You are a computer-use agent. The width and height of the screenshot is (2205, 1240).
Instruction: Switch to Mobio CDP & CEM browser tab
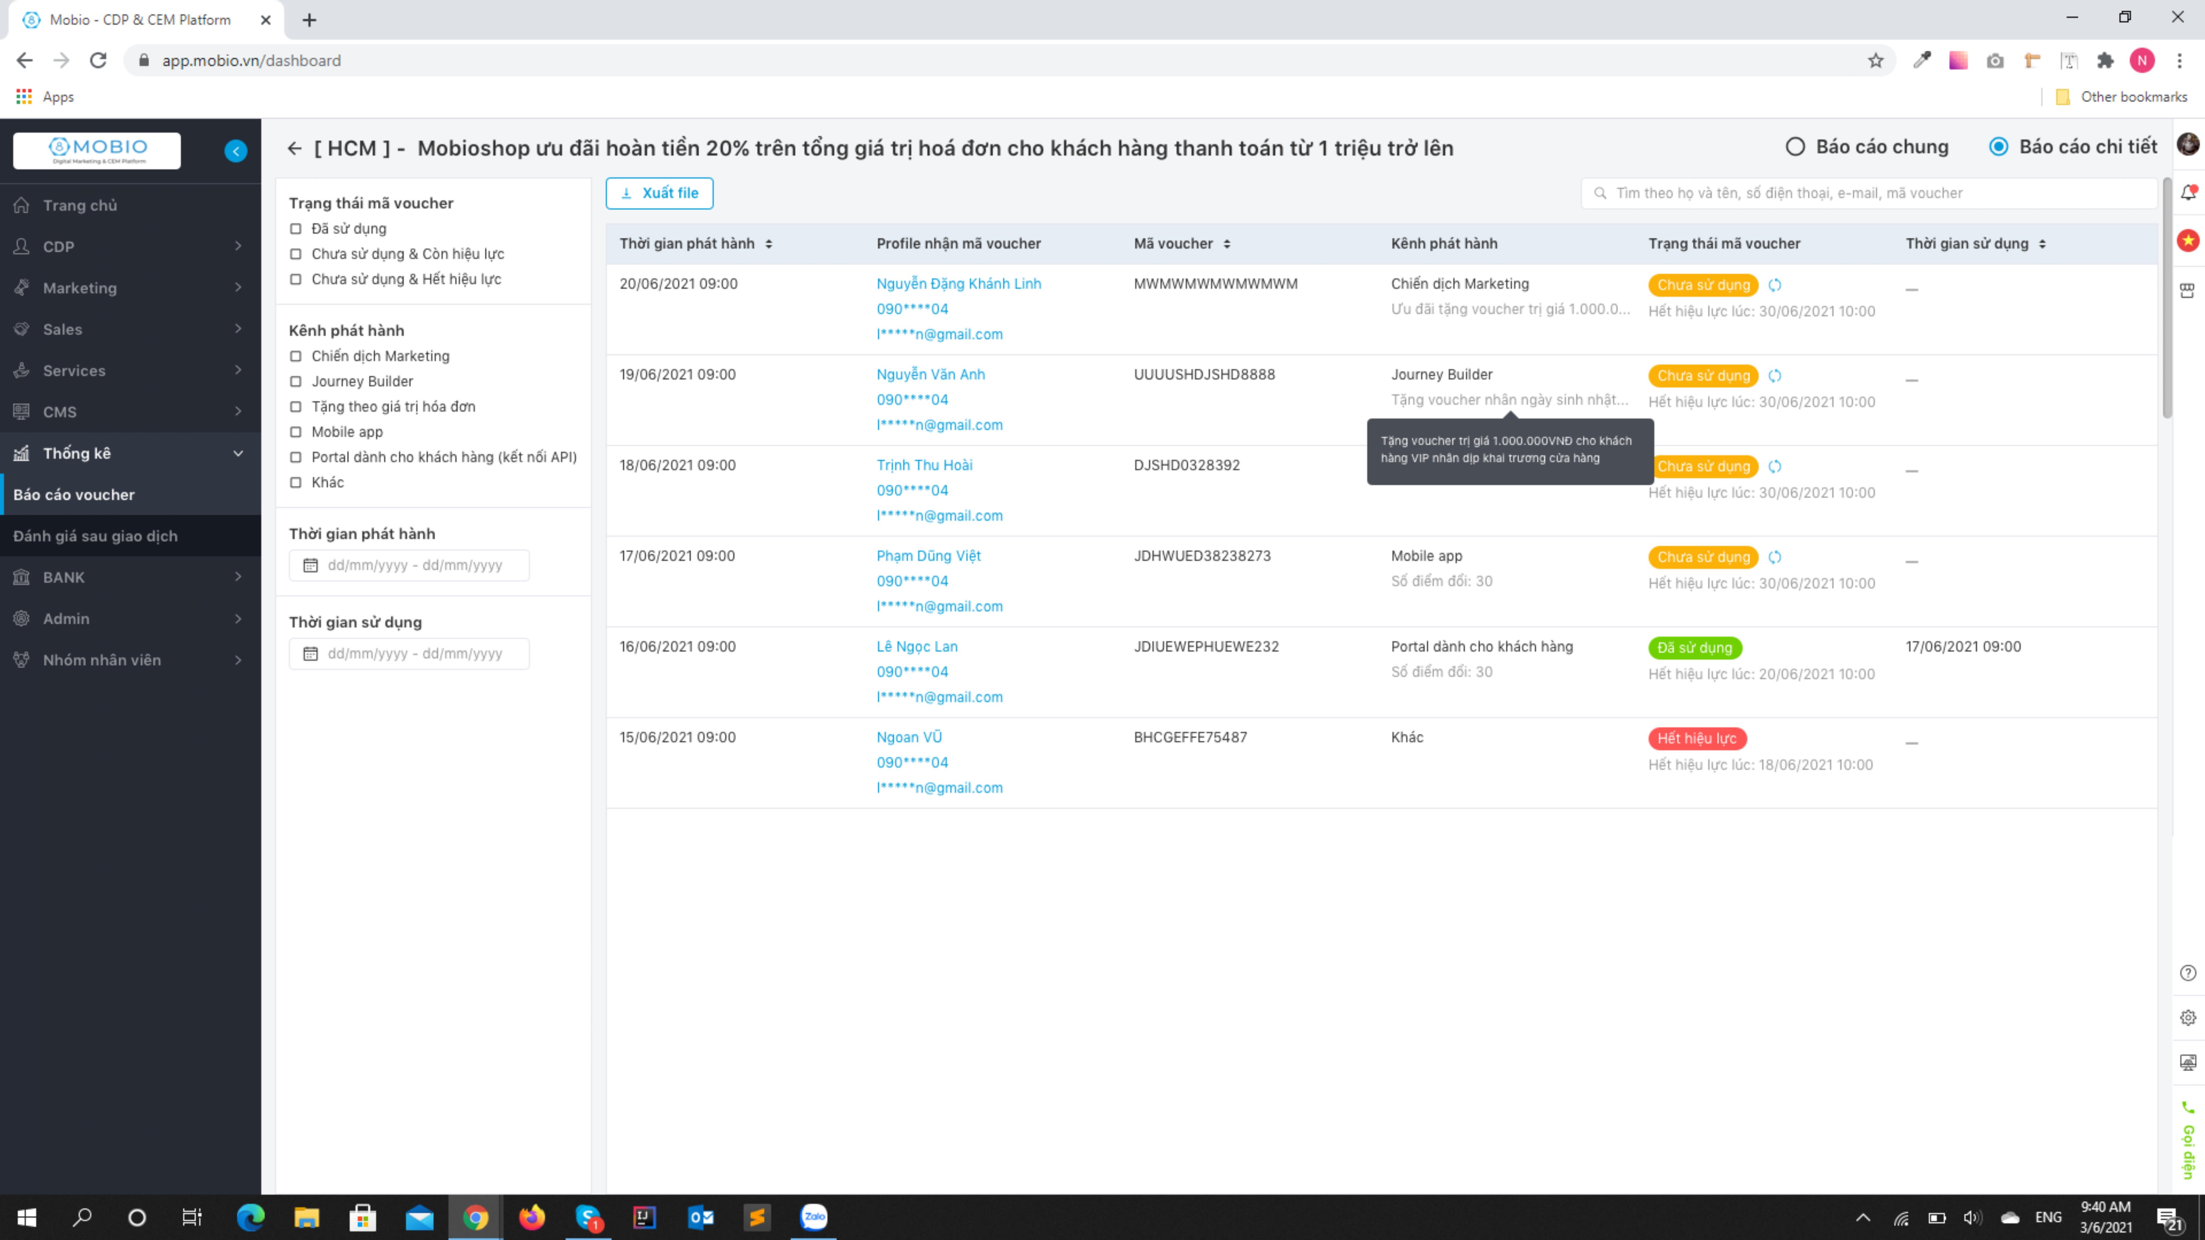point(146,20)
